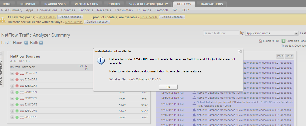Click event icon for Scheduled shrink performed entry

pos(194,103)
